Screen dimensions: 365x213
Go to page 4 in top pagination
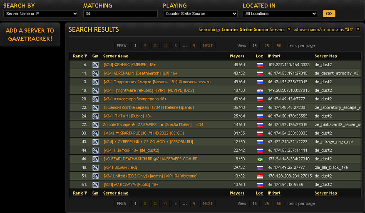[x=166, y=46]
